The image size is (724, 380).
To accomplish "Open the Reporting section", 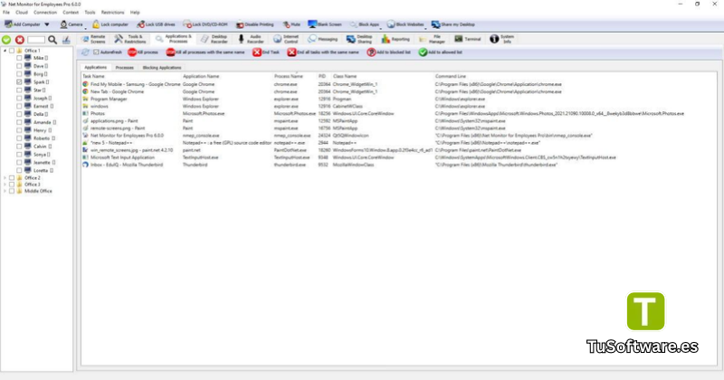I will pos(395,39).
